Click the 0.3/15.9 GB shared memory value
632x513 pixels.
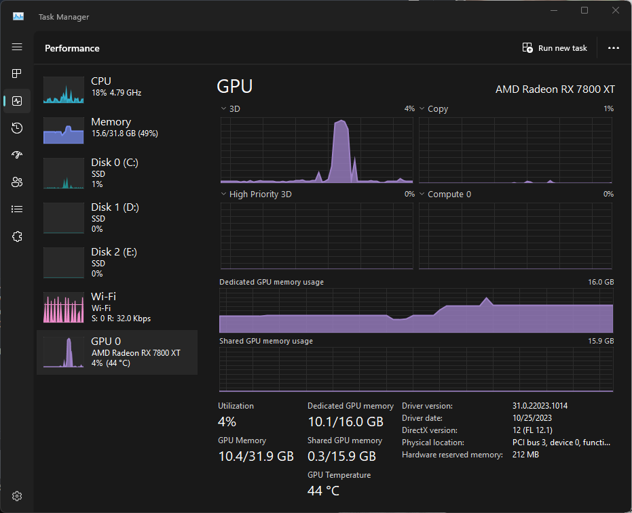point(342,456)
